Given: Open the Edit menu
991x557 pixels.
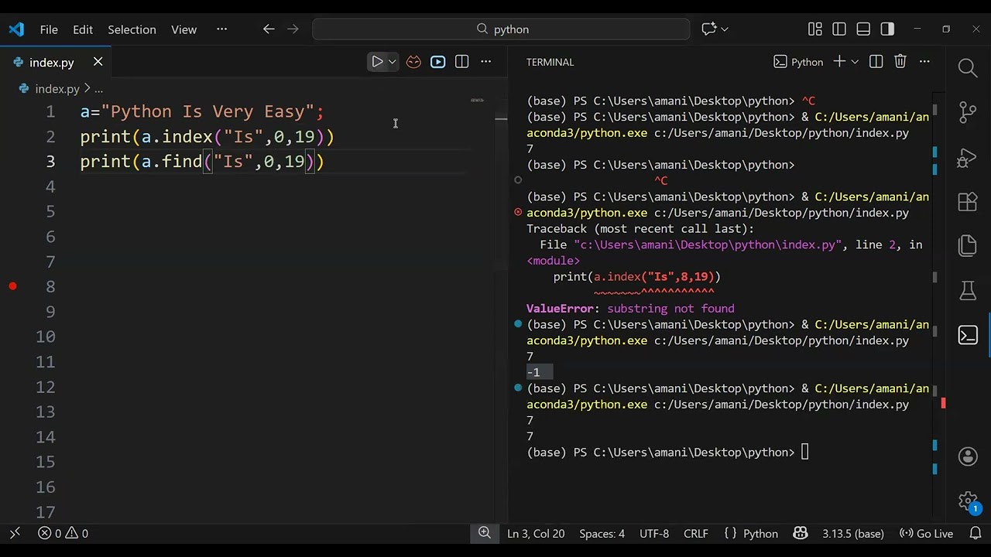Looking at the screenshot, I should point(83,29).
